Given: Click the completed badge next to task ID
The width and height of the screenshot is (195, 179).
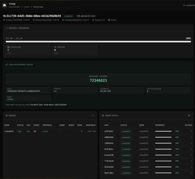Looking at the screenshot, I should (68, 16).
